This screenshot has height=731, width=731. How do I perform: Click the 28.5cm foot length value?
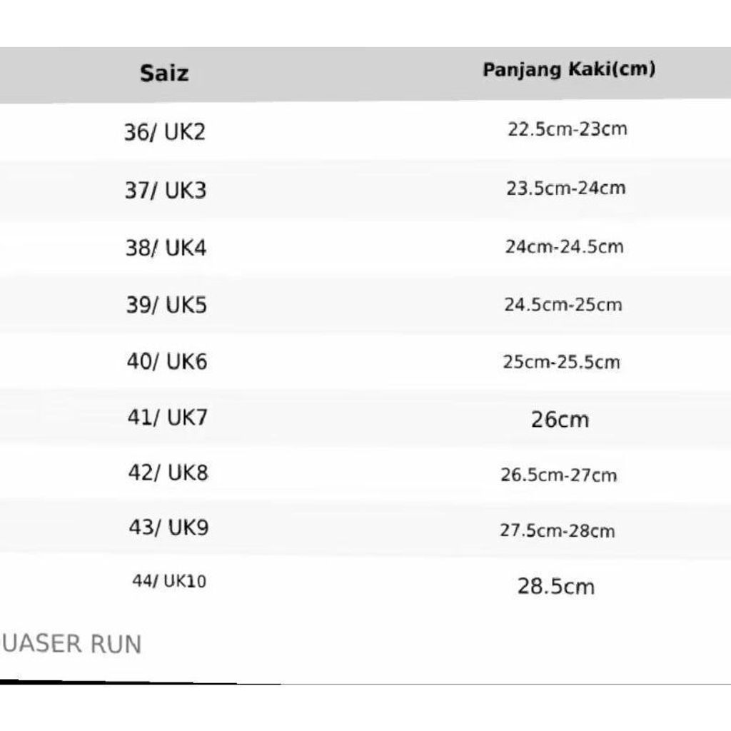[555, 587]
